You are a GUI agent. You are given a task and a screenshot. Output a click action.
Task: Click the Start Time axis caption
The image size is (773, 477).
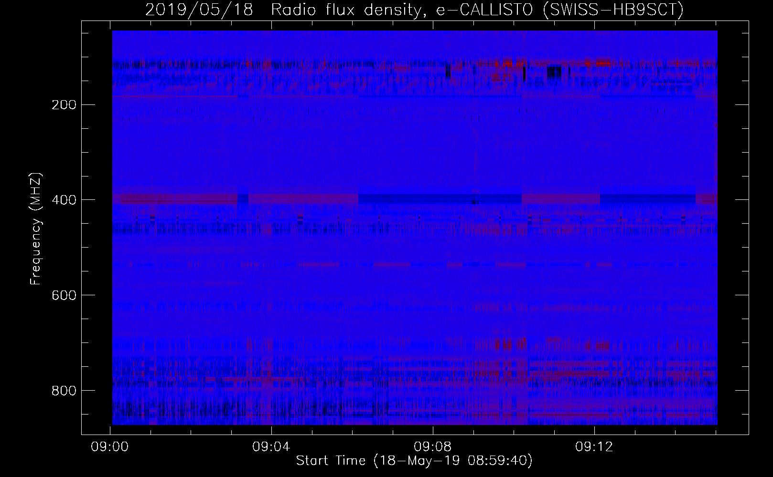click(414, 461)
